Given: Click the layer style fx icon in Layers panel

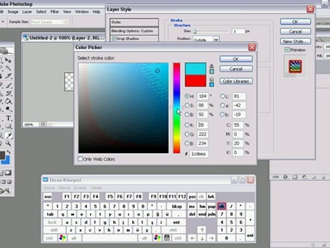Looking at the screenshot, I should pyautogui.click(x=285, y=177).
